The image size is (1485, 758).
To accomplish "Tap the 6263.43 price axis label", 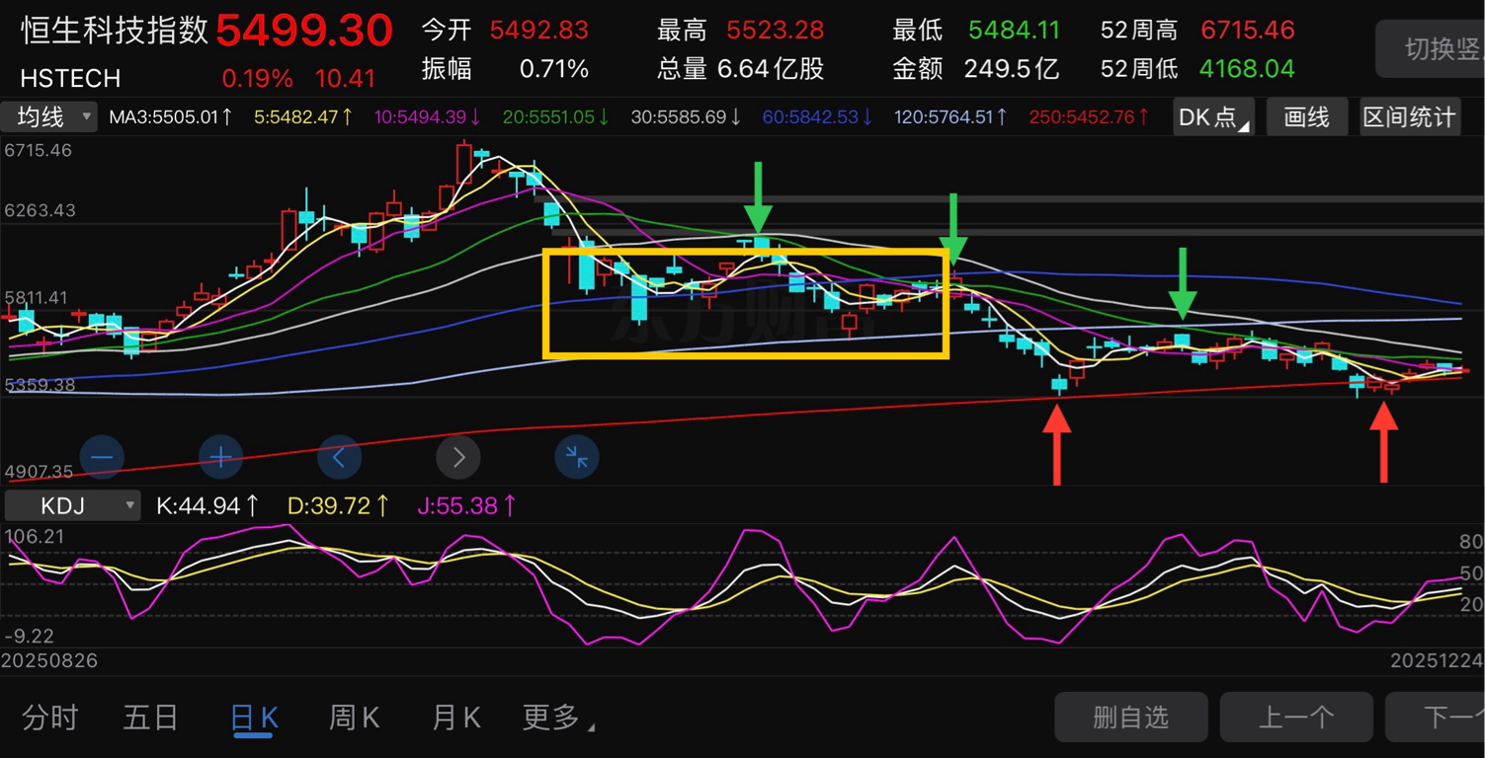I will 40,210.
